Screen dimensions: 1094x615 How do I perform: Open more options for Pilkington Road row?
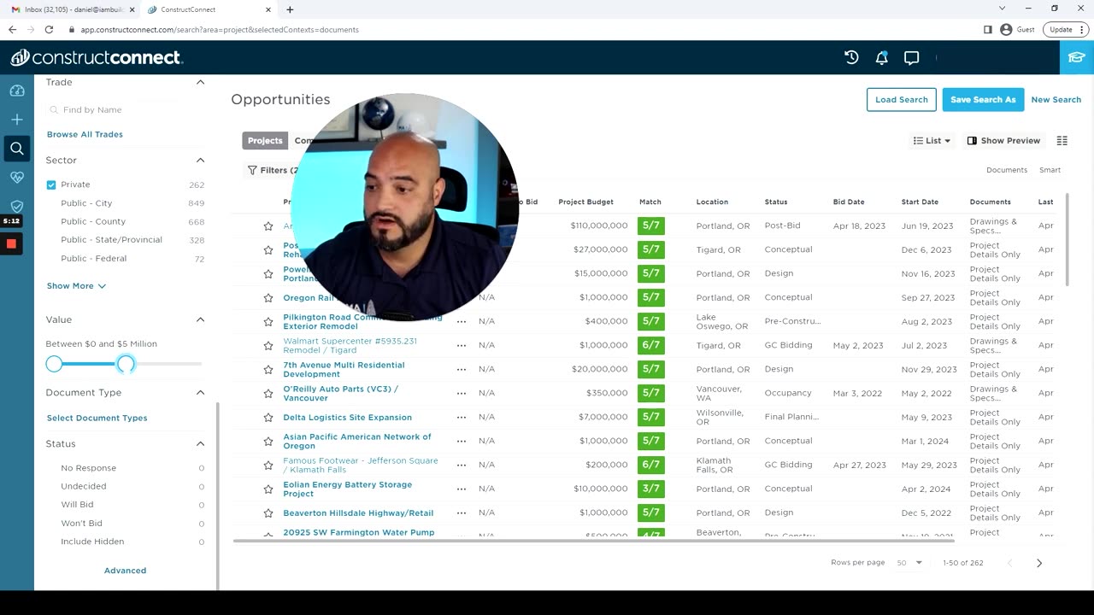pyautogui.click(x=462, y=322)
